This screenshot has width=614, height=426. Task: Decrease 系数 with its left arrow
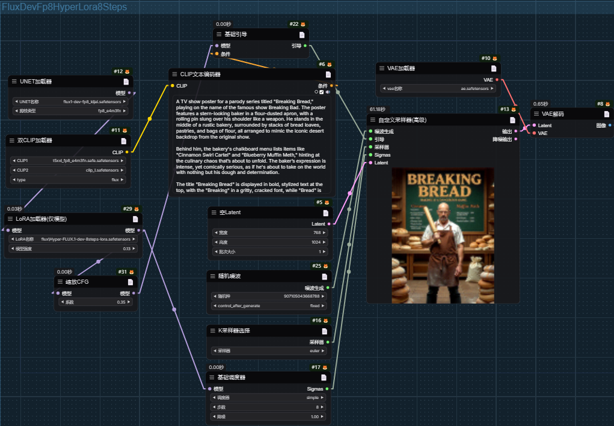(63, 302)
